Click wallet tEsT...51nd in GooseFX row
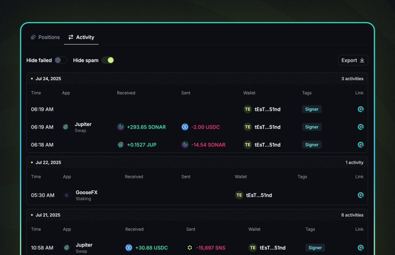This screenshot has width=395, height=255. 259,195
